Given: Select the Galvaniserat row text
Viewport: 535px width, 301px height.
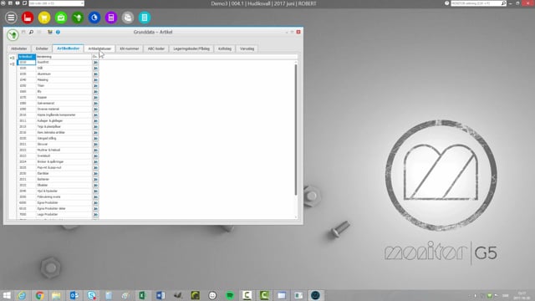Looking at the screenshot, I should coord(46,104).
